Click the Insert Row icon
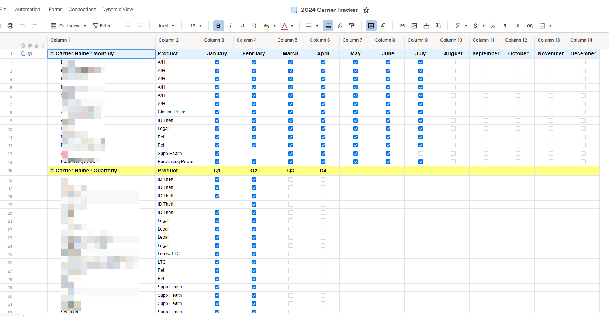609x316 pixels. tap(426, 26)
